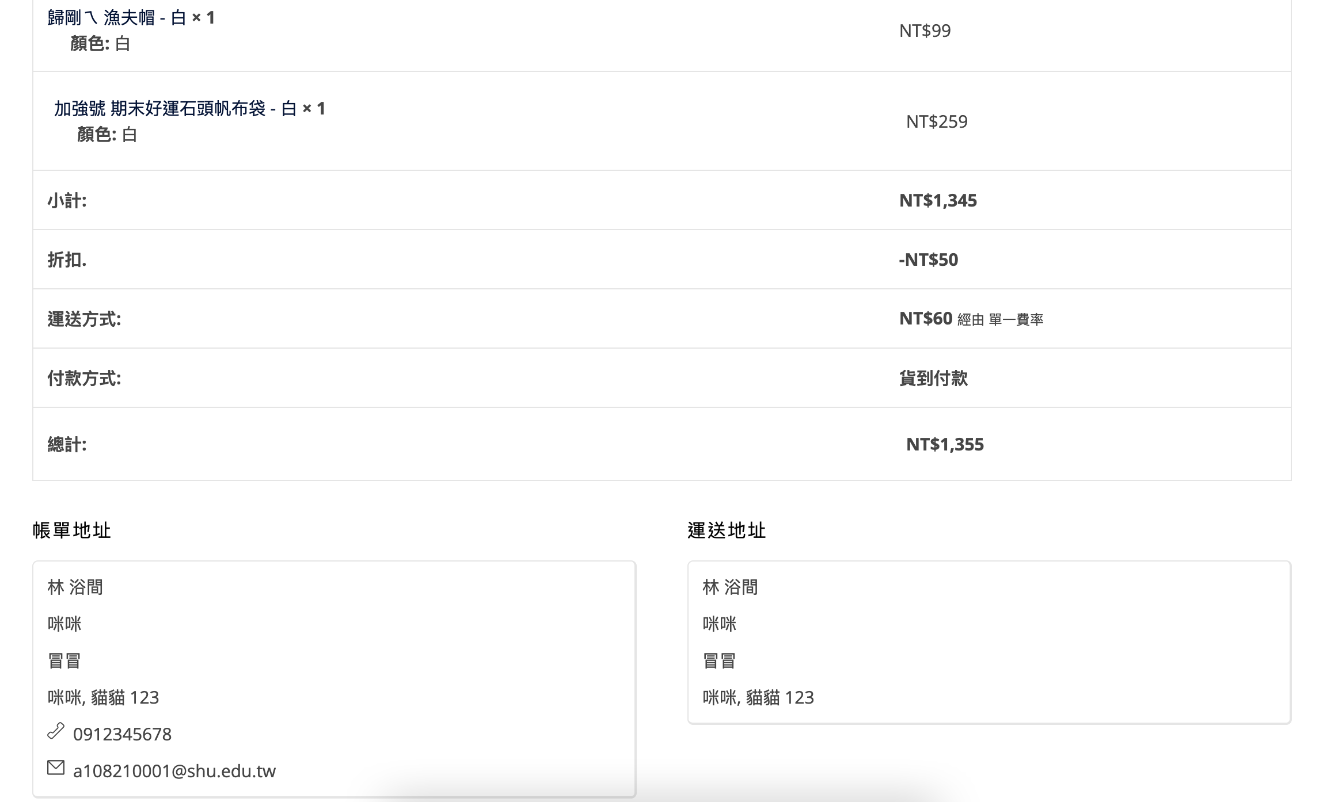Click the 經由 單一費率 shipping note

(x=1000, y=320)
